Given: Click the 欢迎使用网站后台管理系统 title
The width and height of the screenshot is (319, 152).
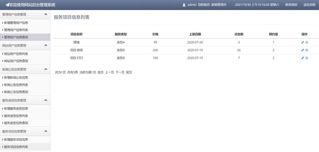Looking at the screenshot, I should click(x=33, y=5).
